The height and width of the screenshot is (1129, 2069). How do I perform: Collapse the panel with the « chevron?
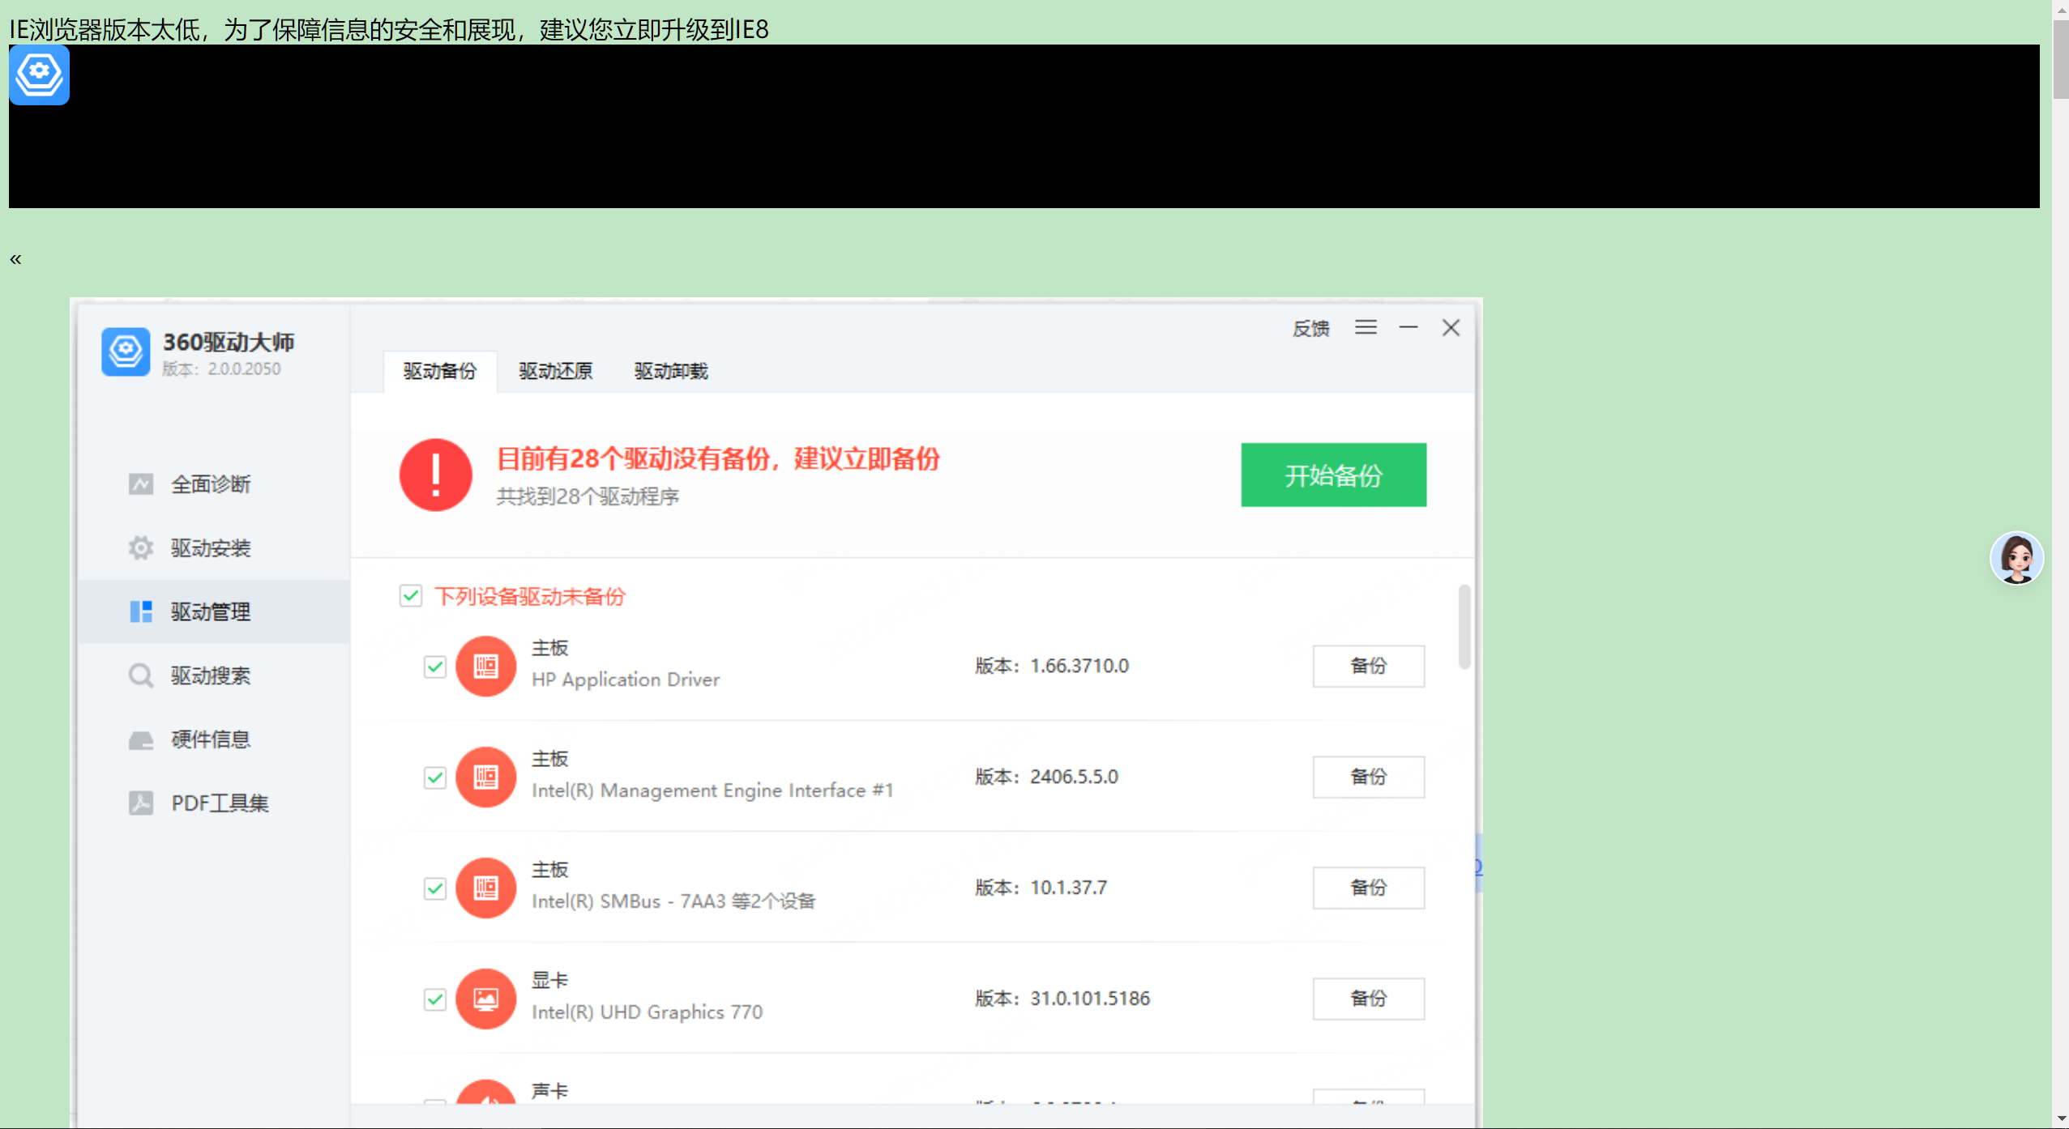tap(15, 259)
